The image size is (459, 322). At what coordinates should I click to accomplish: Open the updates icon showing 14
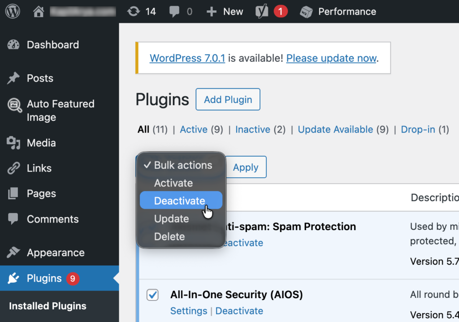coord(134,11)
